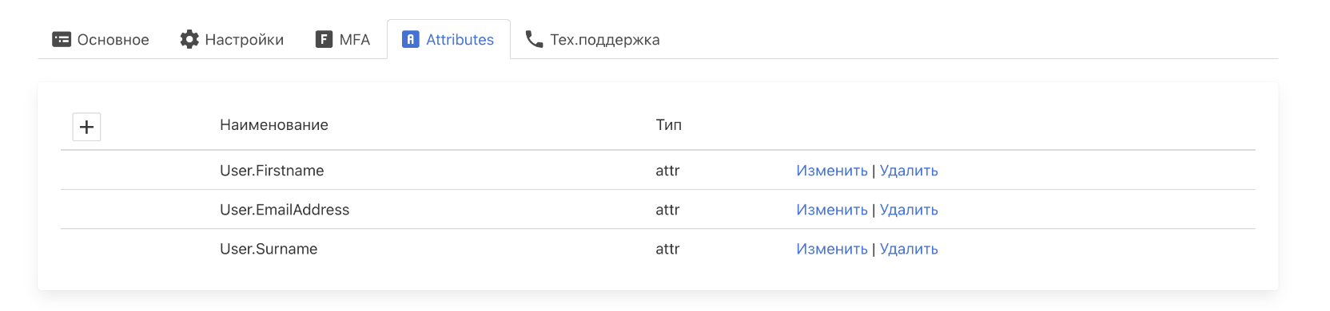Click the Тип column header
1330x311 pixels.
tap(669, 125)
